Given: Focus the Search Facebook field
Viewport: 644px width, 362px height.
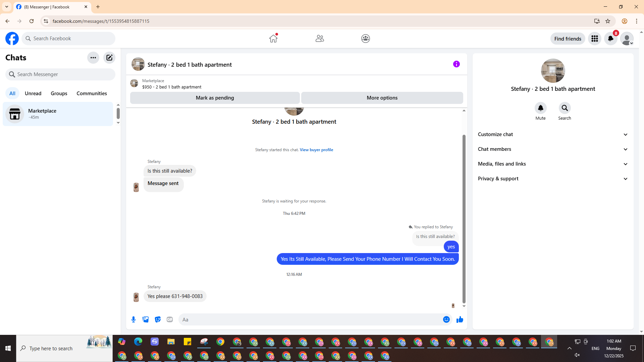Looking at the screenshot, I should pos(68,39).
